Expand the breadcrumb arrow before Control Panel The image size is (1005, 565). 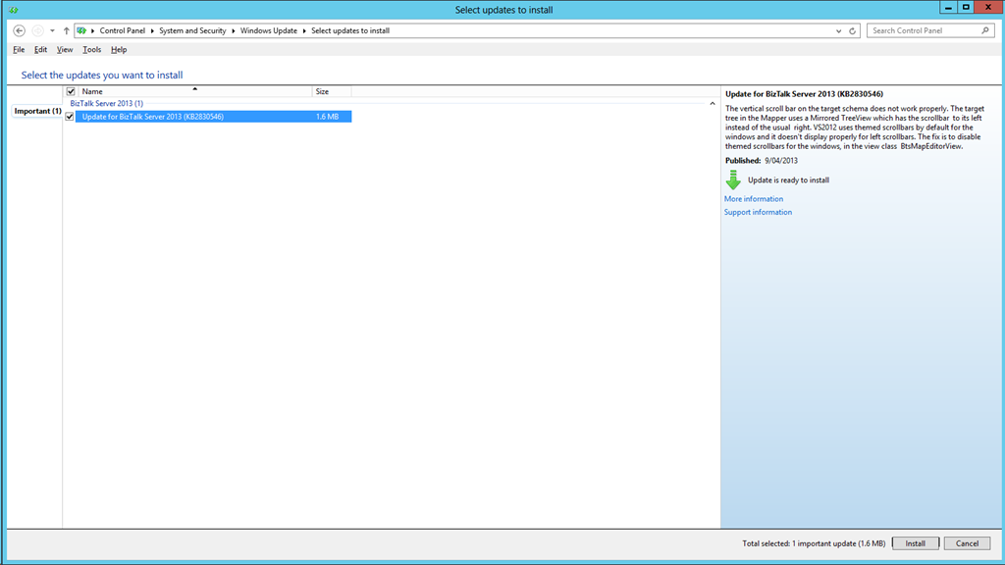pos(93,30)
